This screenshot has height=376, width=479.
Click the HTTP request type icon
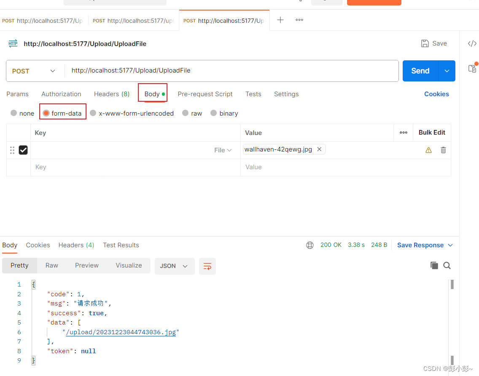click(13, 43)
